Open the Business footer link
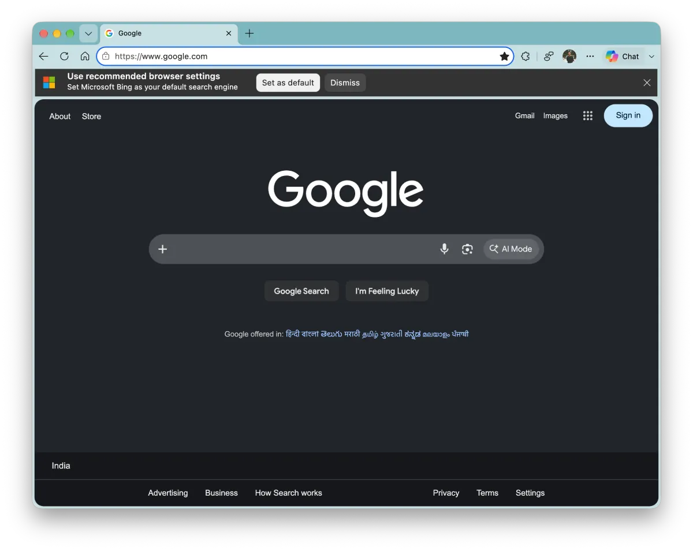693x551 pixels. [221, 493]
